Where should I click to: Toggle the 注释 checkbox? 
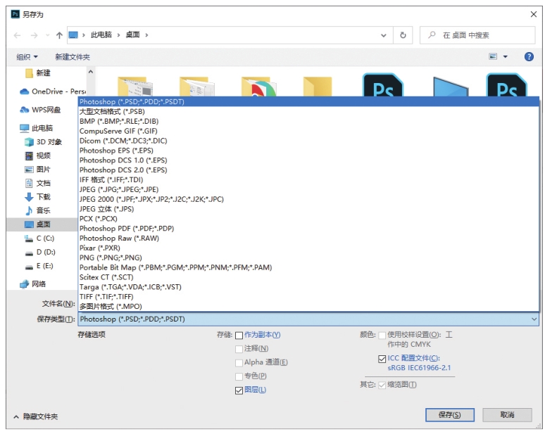(x=239, y=349)
